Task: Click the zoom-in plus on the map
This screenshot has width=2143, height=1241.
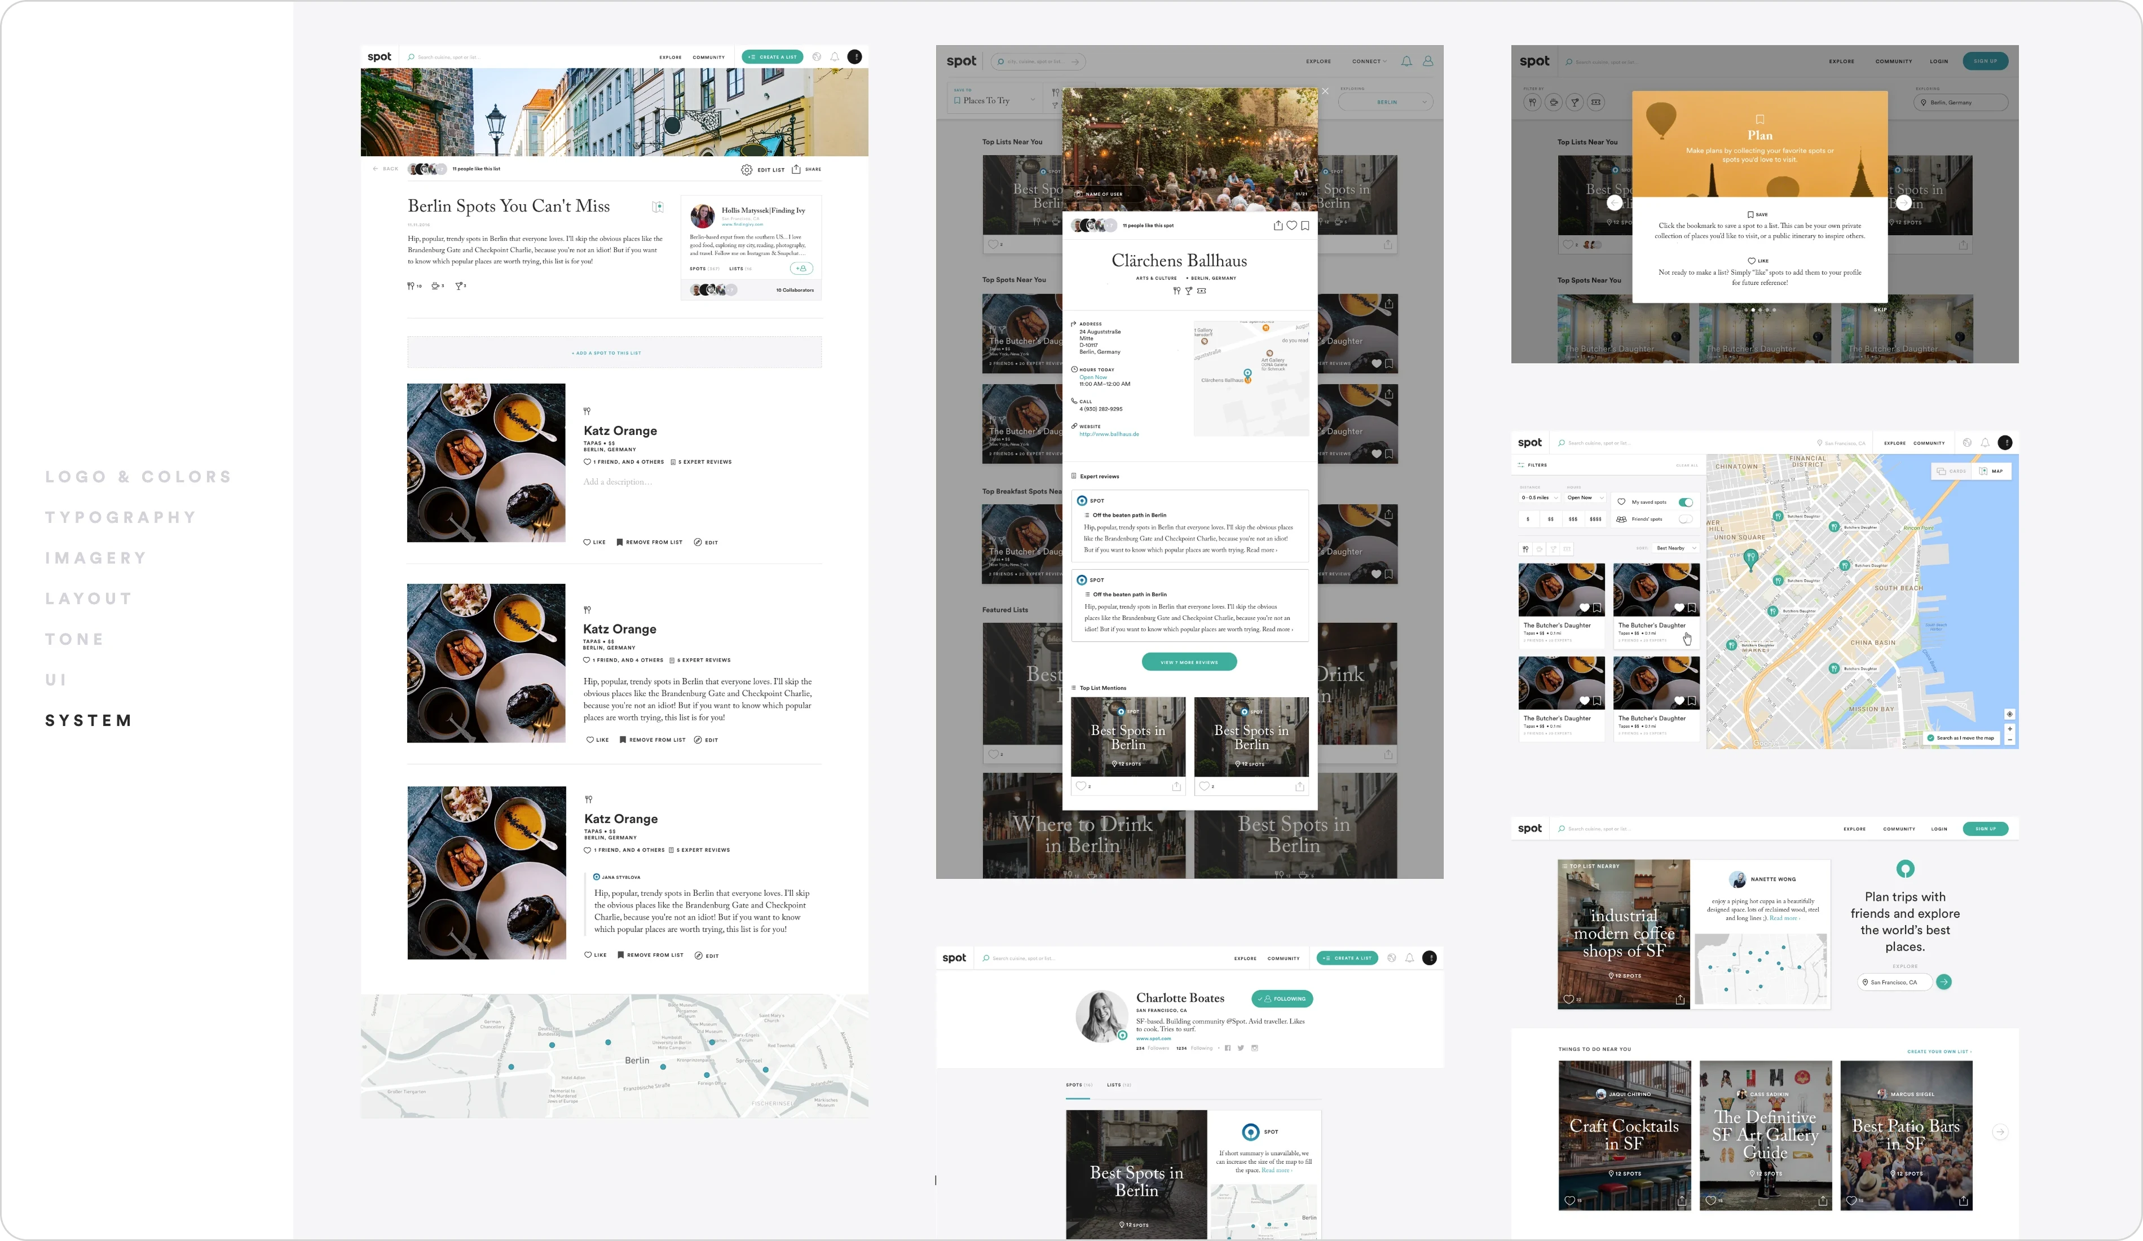Action: click(x=2009, y=729)
